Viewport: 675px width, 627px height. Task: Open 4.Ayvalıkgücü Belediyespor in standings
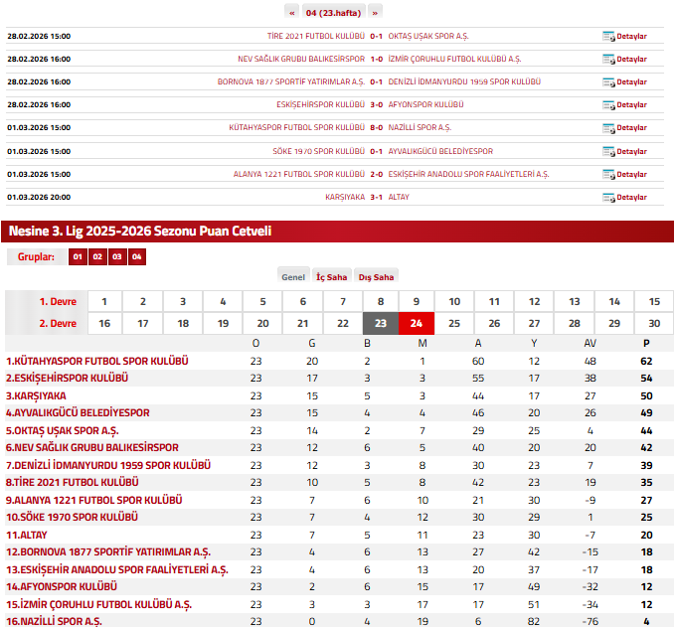click(x=78, y=413)
